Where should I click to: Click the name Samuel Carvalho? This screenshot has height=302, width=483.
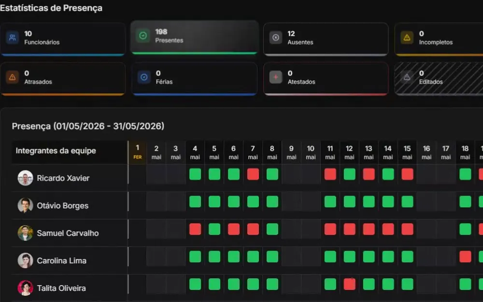click(x=68, y=233)
